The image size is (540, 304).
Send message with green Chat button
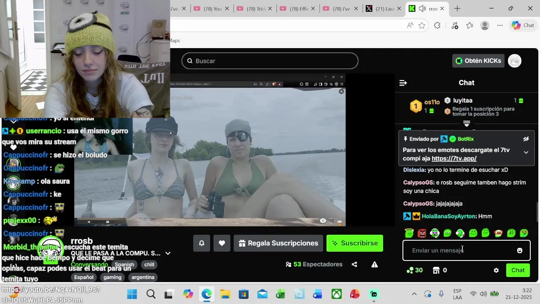pyautogui.click(x=518, y=270)
